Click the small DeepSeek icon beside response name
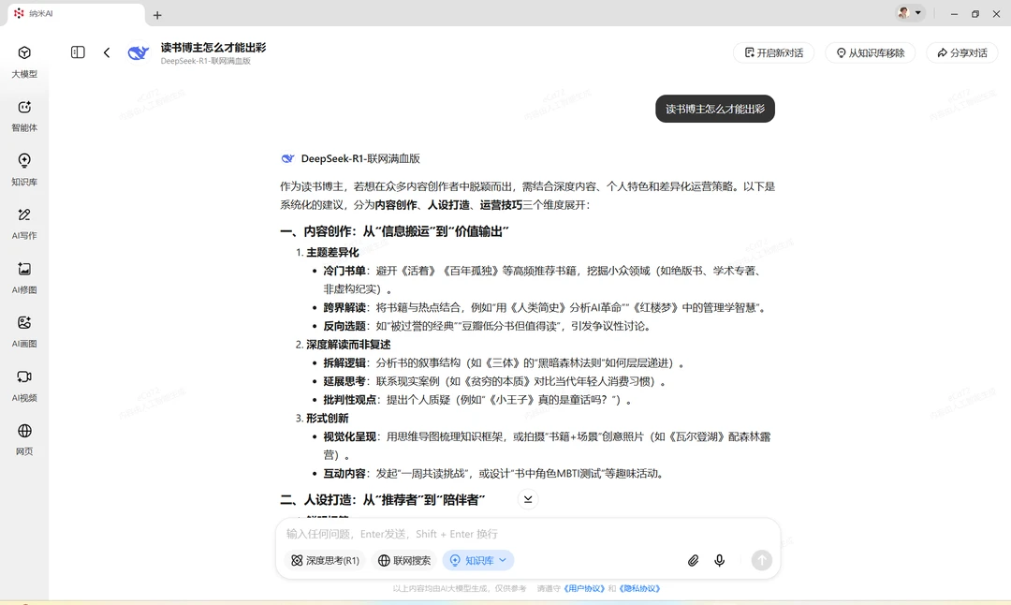This screenshot has height=605, width=1011. click(x=287, y=158)
